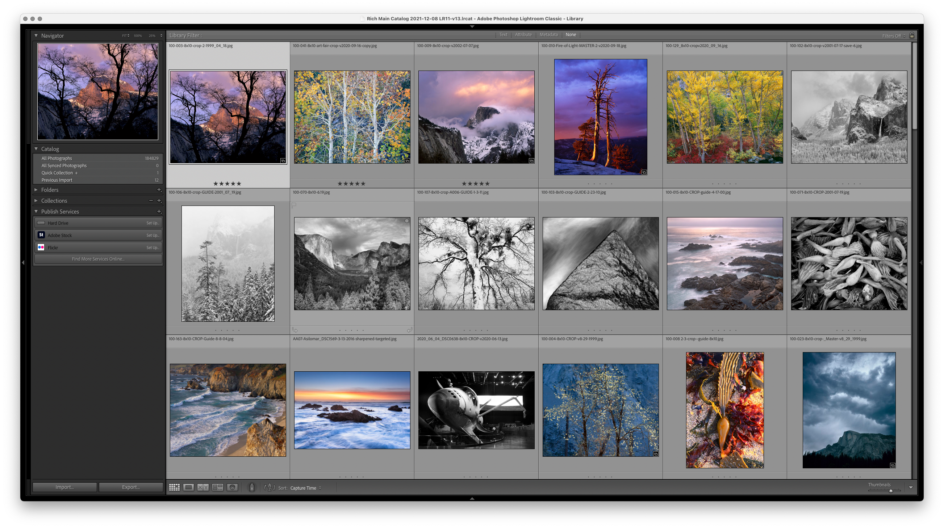
Task: Open the Filters Off preset dropdown
Action: pos(893,36)
